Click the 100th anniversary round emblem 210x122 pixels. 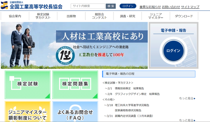(x=65, y=56)
